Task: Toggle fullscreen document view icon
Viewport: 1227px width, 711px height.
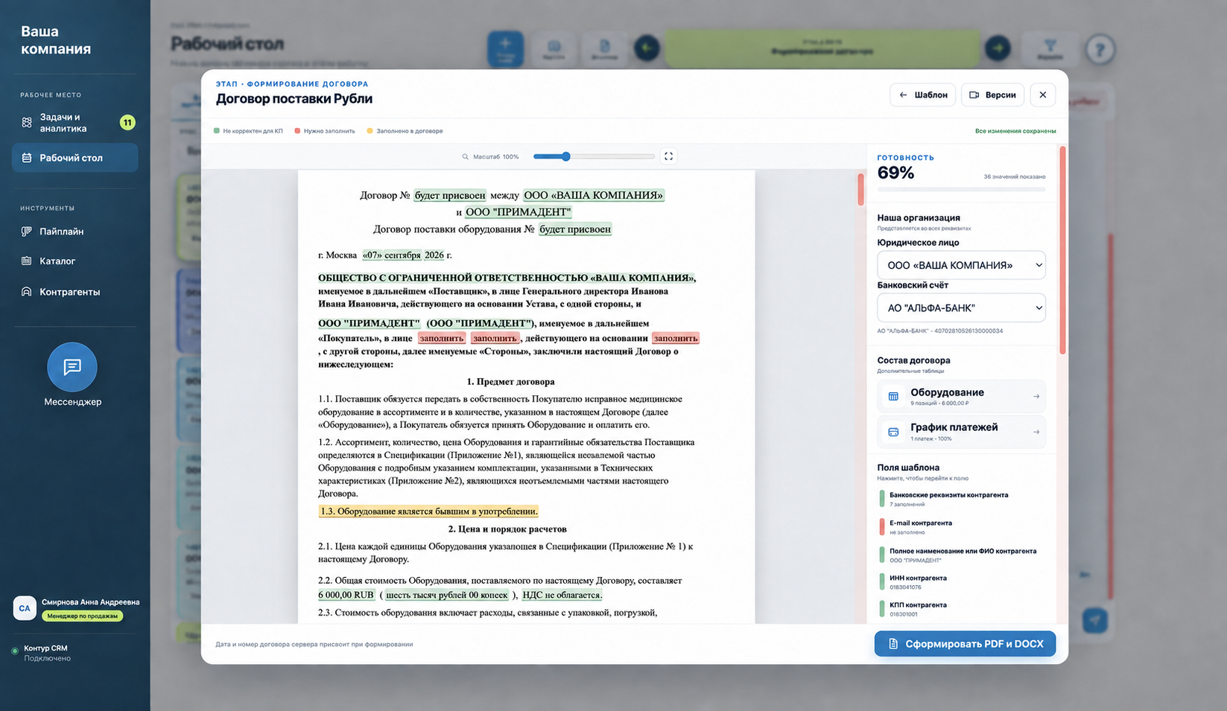Action: click(669, 156)
